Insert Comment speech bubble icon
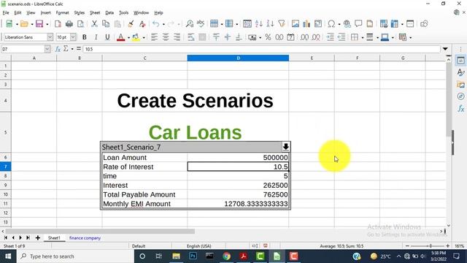 click(x=358, y=24)
